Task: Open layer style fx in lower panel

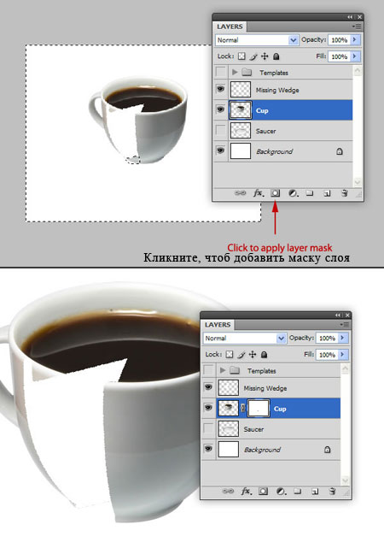Action: (246, 491)
